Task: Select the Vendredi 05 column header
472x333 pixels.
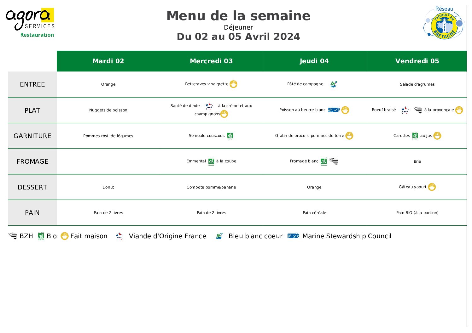Action: (417, 61)
